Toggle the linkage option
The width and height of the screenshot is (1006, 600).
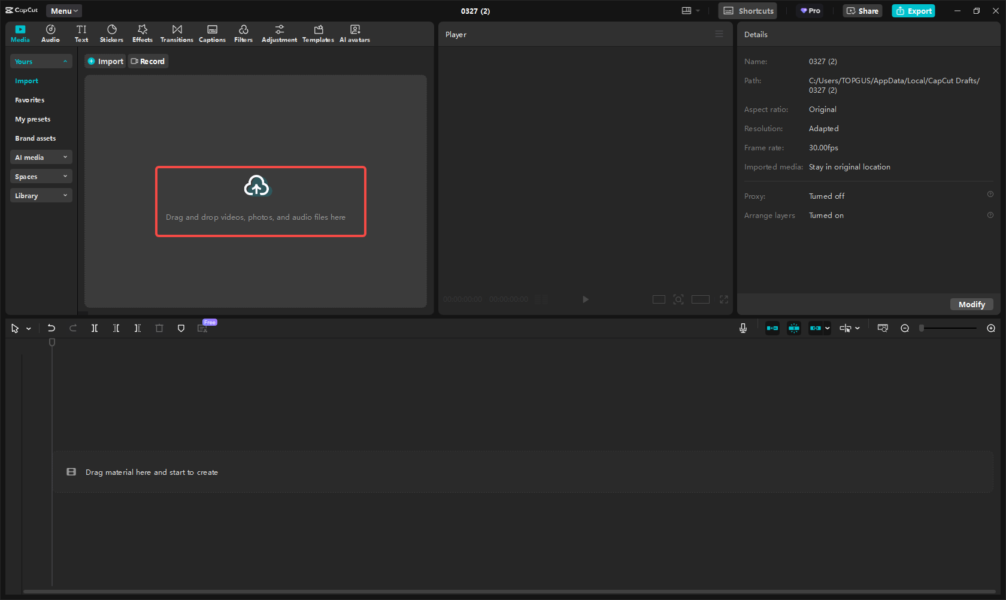815,328
